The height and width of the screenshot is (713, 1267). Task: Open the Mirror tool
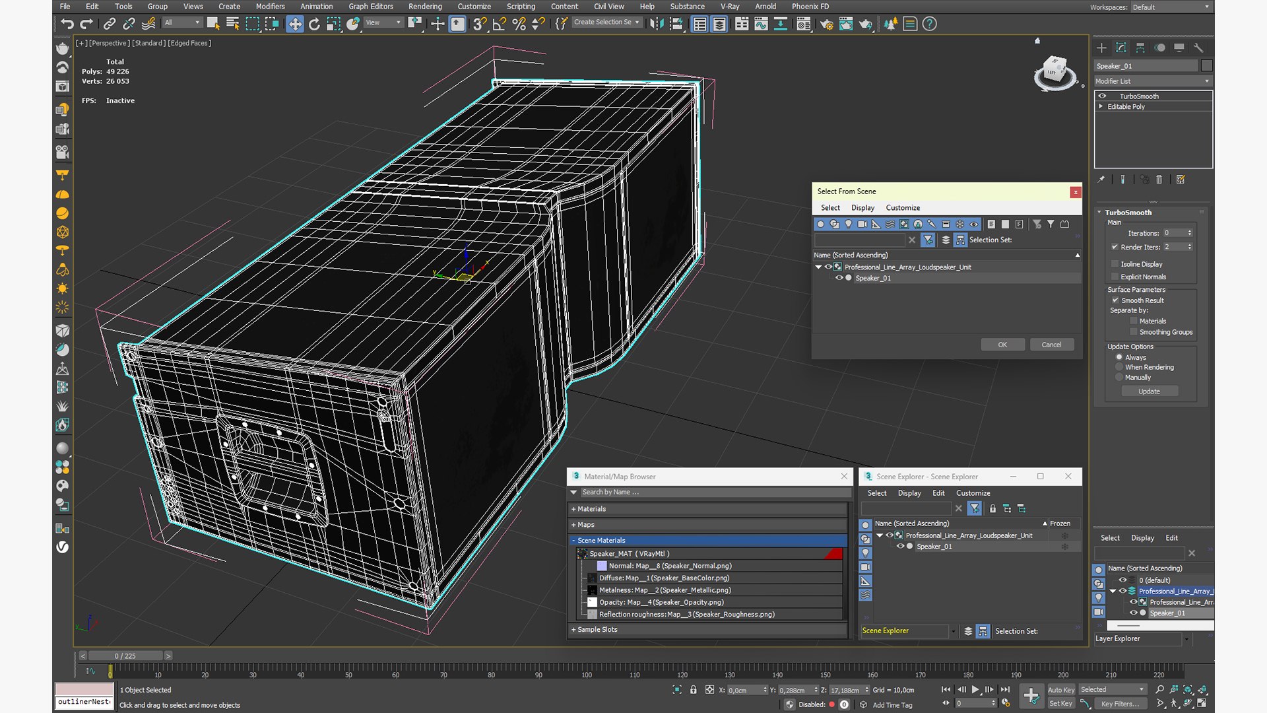click(x=657, y=24)
